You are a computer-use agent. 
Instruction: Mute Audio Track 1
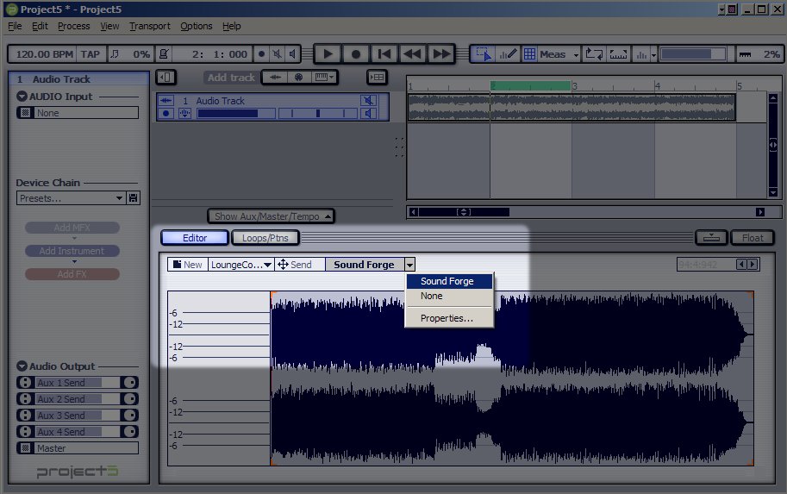(x=368, y=100)
